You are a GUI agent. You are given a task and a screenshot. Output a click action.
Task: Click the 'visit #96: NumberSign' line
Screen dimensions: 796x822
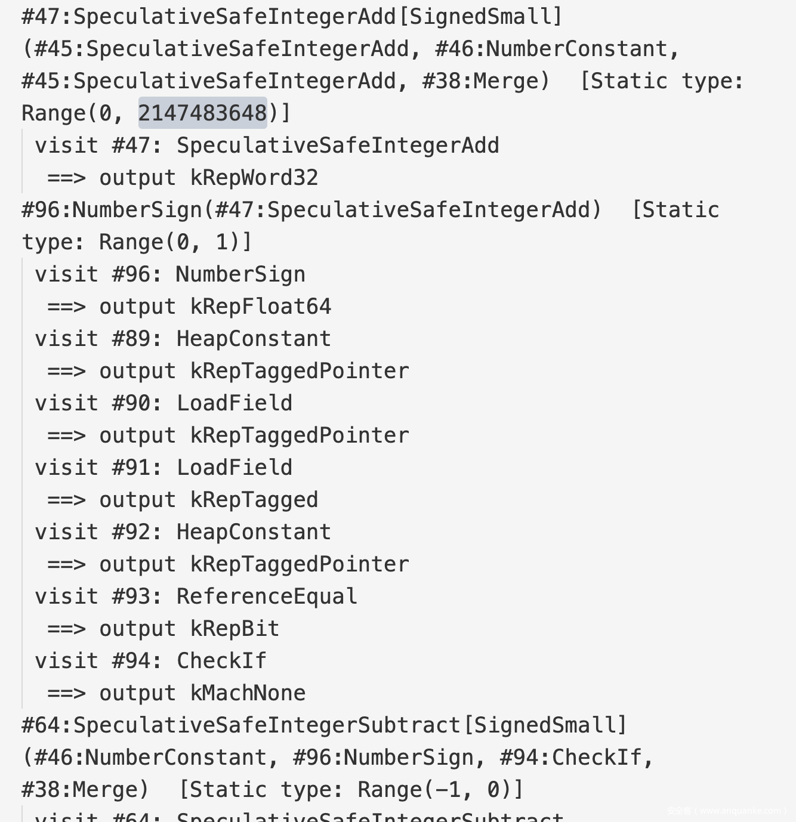pos(170,274)
